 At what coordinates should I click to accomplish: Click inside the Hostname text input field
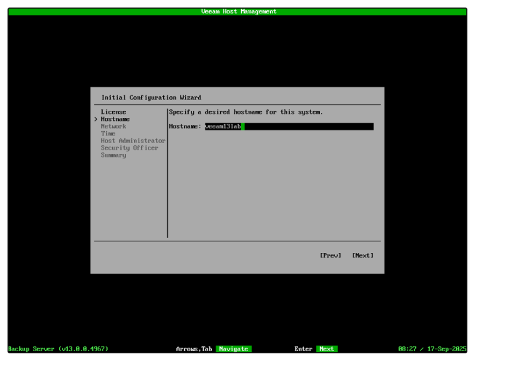[x=306, y=126]
